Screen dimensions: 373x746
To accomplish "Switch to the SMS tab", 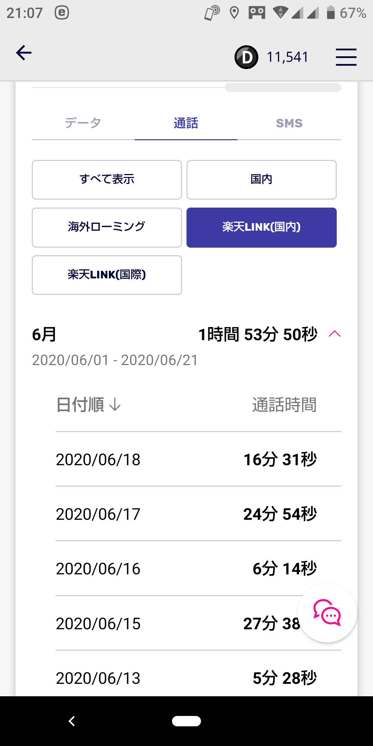I will 289,123.
